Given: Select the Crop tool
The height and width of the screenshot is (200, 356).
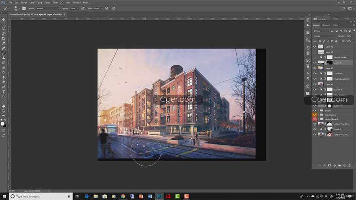Looking at the screenshot, I should pyautogui.click(x=4, y=38).
